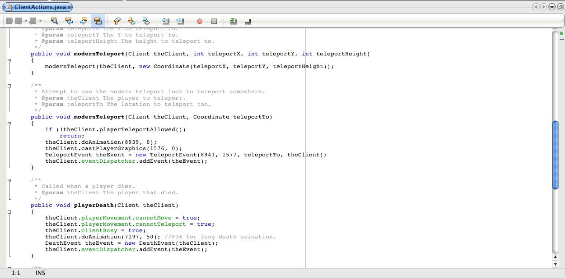Go to the previous search occurrence

pyautogui.click(x=69, y=21)
